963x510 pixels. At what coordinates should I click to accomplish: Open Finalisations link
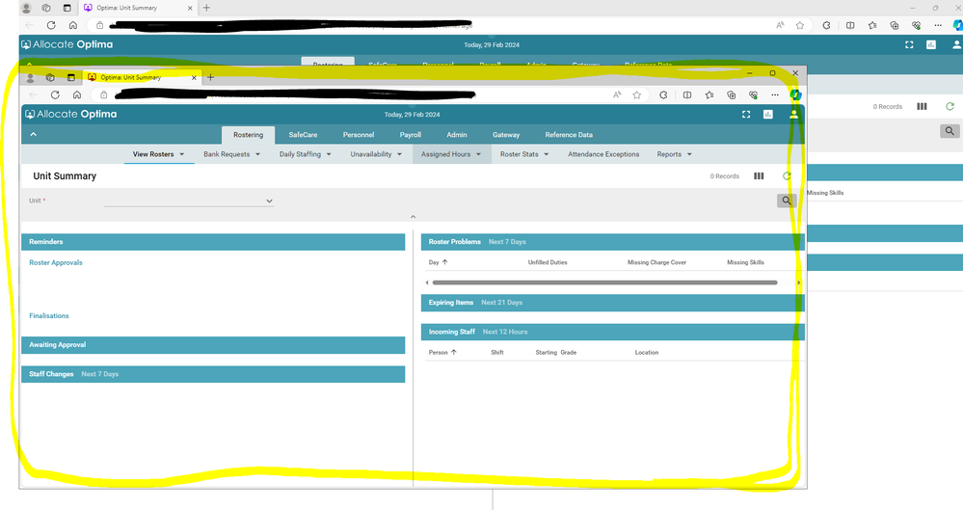49,316
